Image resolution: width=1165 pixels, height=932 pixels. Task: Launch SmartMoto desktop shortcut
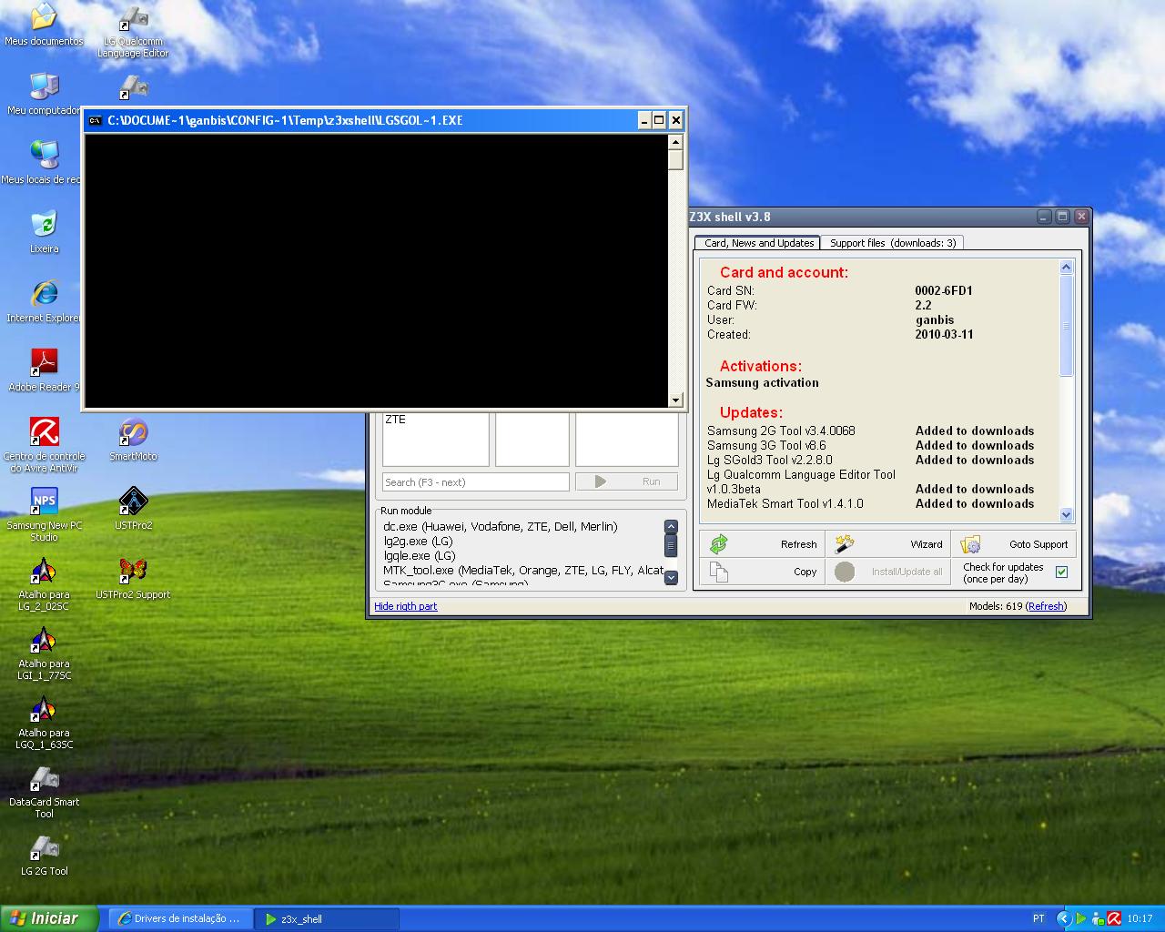point(133,439)
